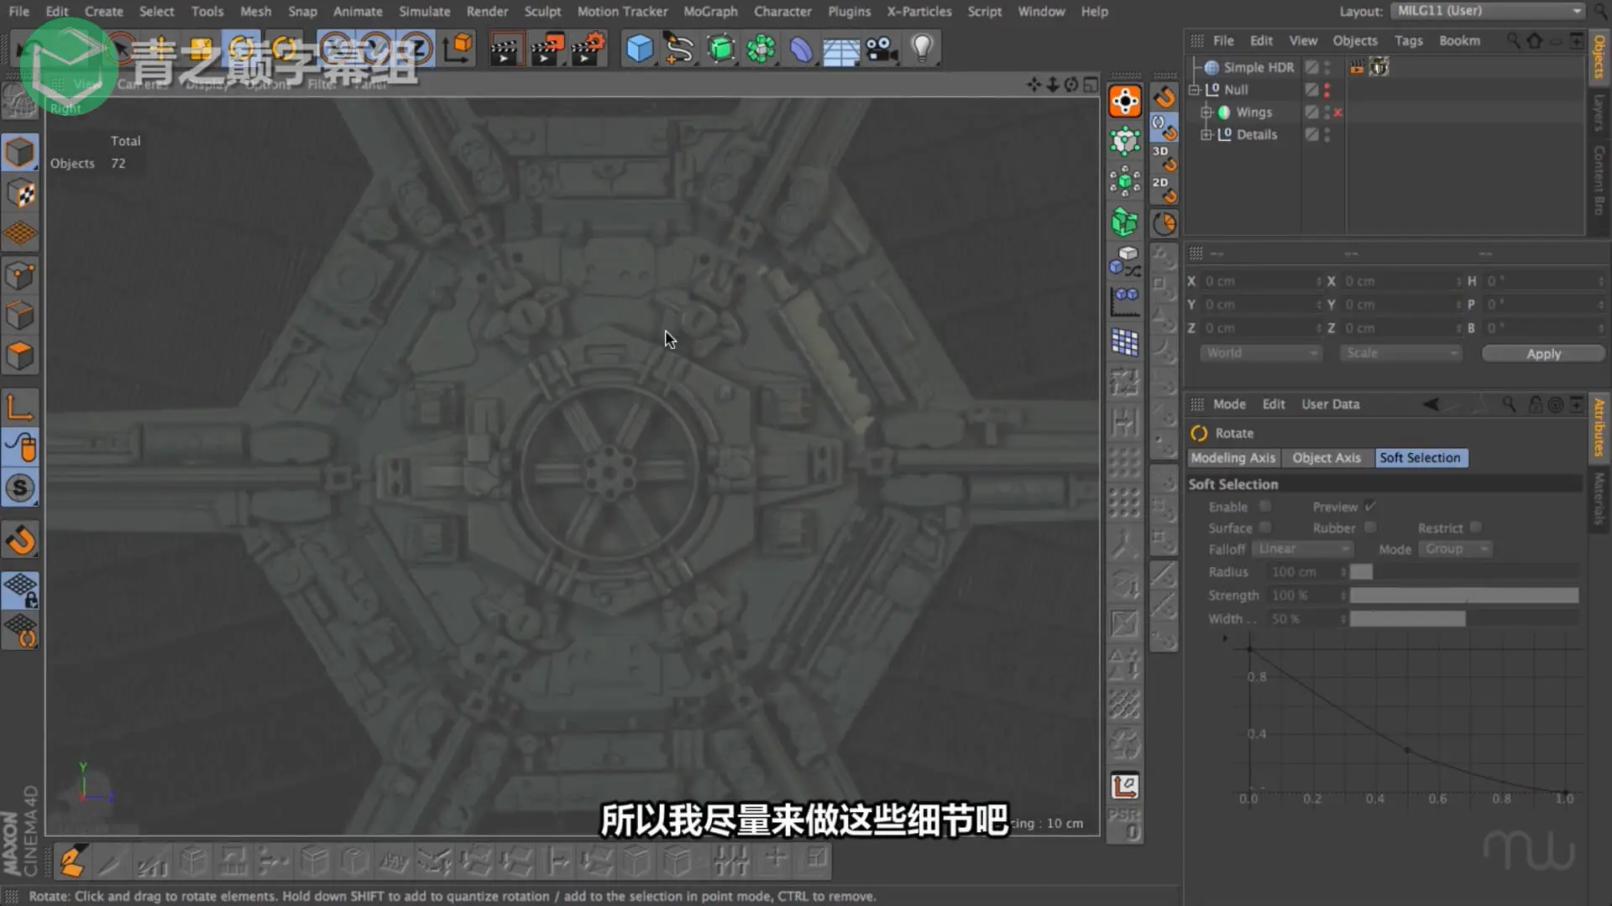Image resolution: width=1612 pixels, height=906 pixels.
Task: Click the Apply button
Action: (x=1543, y=354)
